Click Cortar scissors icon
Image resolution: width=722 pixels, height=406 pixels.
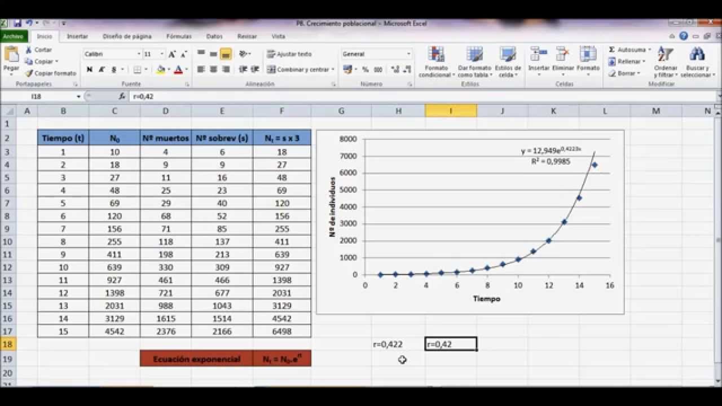(29, 50)
